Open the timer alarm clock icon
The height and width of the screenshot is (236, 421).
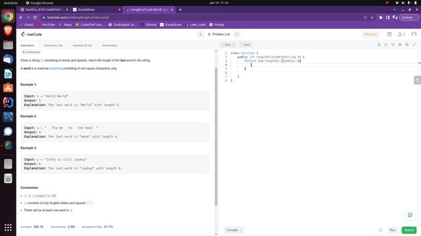389,34
